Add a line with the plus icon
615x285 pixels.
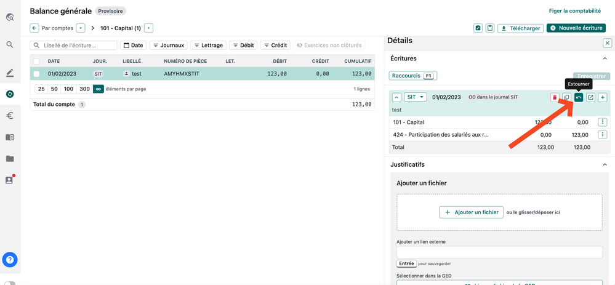[603, 97]
